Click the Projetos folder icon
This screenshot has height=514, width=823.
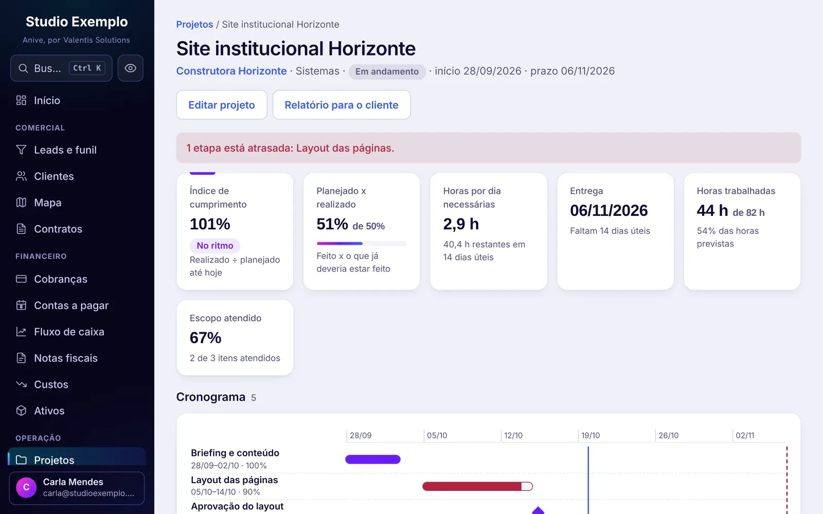pyautogui.click(x=21, y=460)
